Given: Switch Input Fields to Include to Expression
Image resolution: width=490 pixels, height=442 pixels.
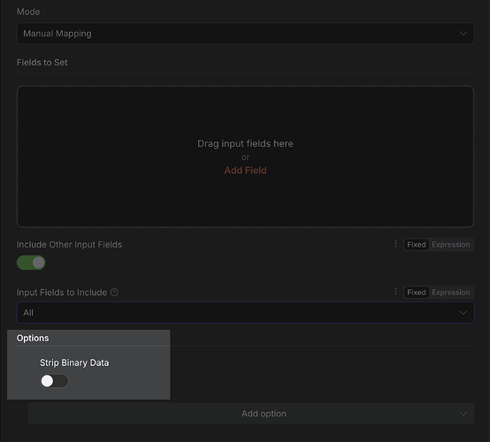Looking at the screenshot, I should click(x=450, y=293).
